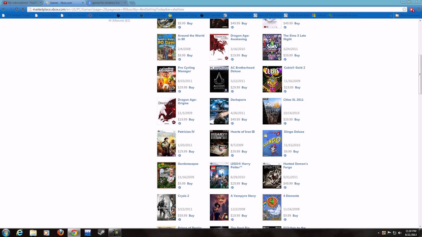422x237 pixels.
Task: Open the UCF Campus Map bookmark
Action: click(x=153, y=15)
